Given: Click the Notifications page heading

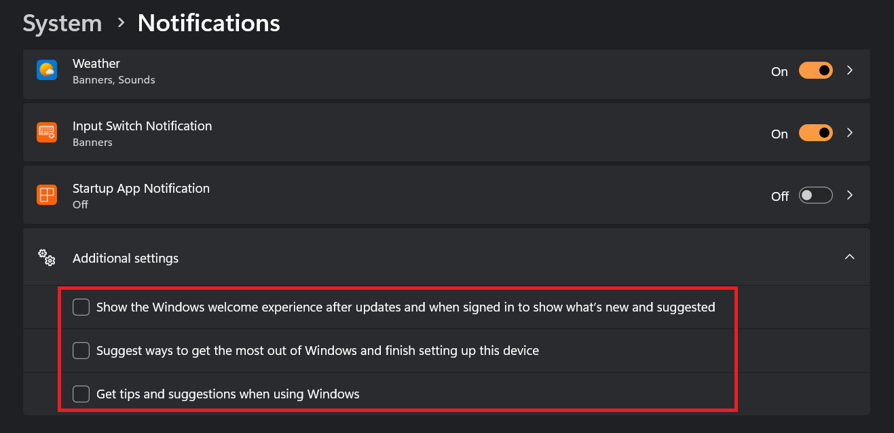Looking at the screenshot, I should 208,23.
